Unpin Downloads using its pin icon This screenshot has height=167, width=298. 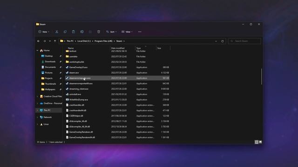tap(61, 62)
